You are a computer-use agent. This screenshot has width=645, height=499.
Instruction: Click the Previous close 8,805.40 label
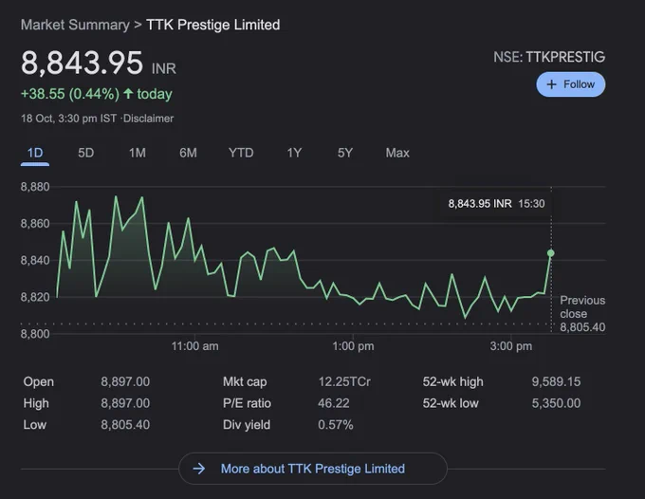(x=582, y=314)
